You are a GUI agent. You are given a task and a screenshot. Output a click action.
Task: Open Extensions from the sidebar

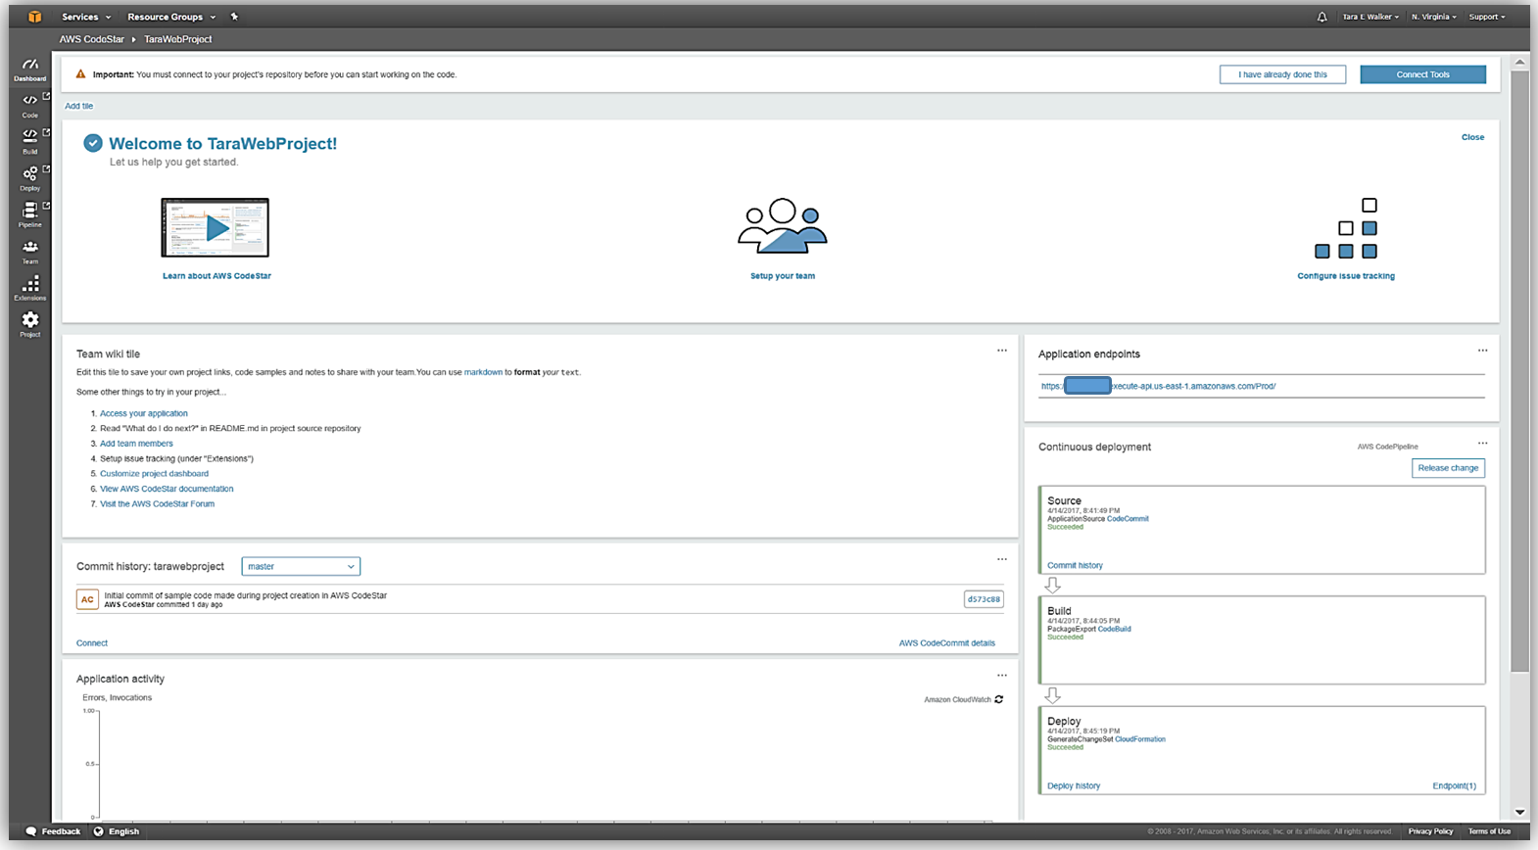pyautogui.click(x=30, y=285)
